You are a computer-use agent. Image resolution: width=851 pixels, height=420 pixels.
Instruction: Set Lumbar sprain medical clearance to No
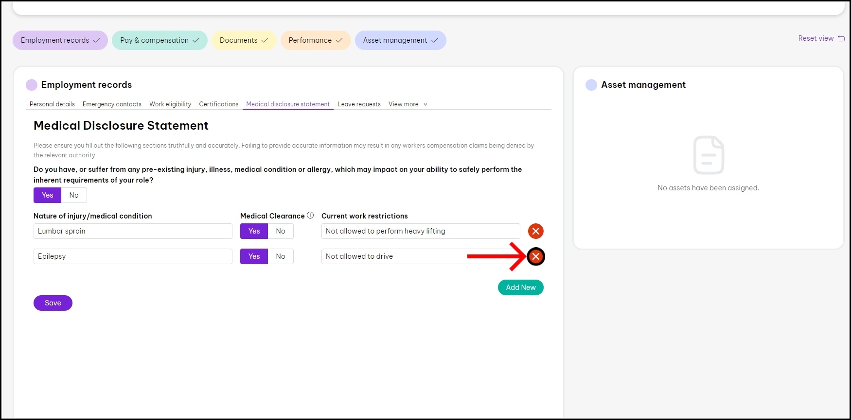click(281, 231)
